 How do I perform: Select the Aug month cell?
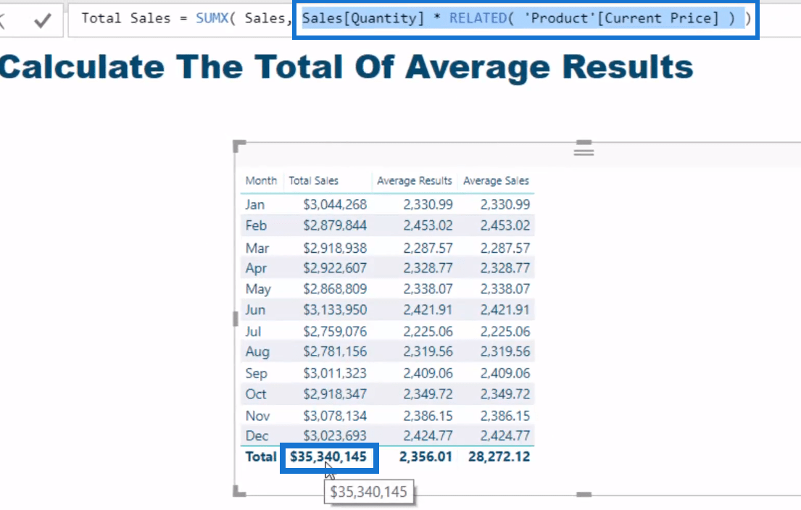click(257, 352)
